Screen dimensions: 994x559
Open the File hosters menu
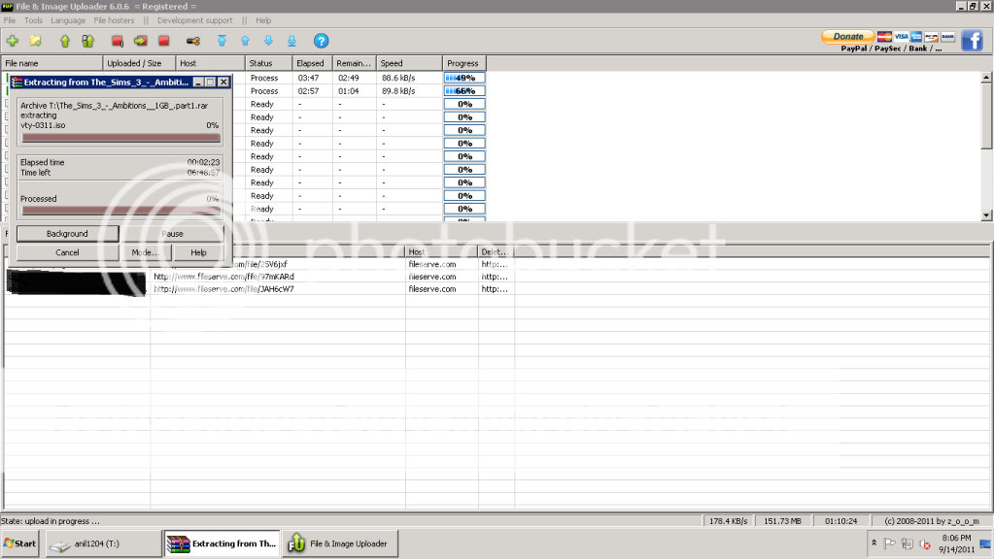tap(114, 20)
